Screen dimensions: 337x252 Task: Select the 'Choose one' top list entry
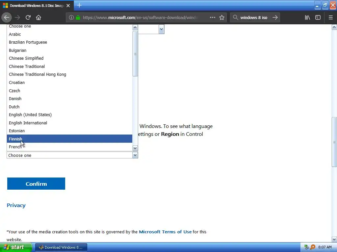coord(69,27)
